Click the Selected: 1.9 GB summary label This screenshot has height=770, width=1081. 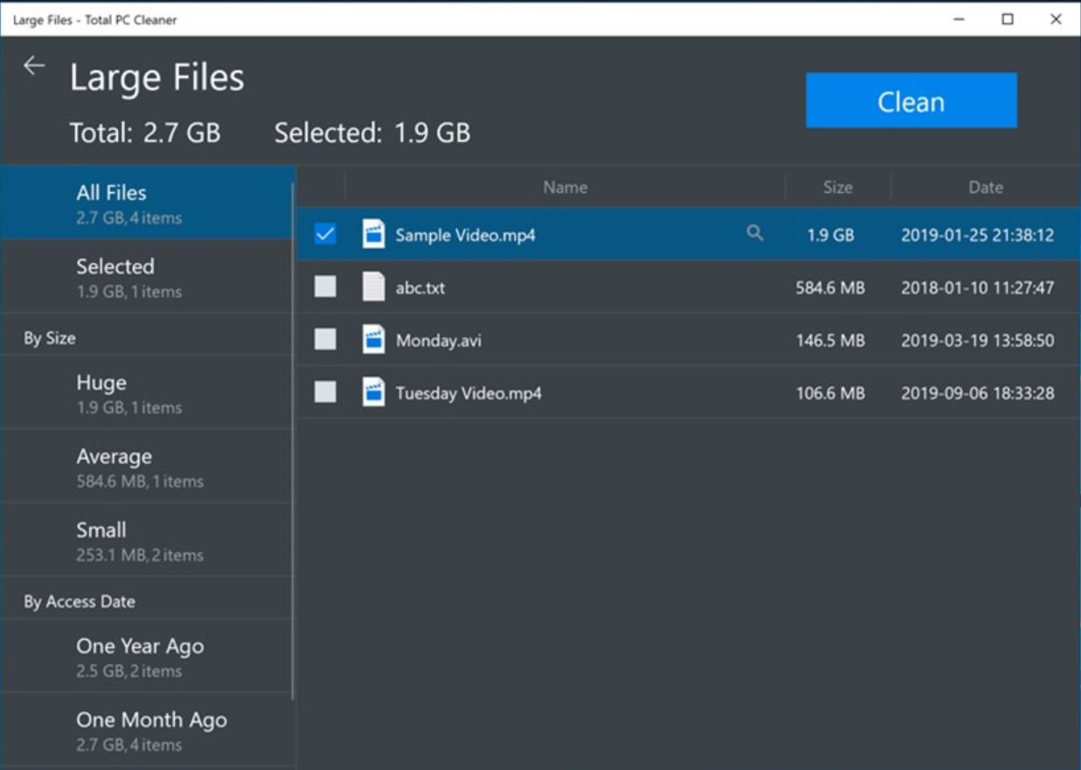(x=372, y=133)
